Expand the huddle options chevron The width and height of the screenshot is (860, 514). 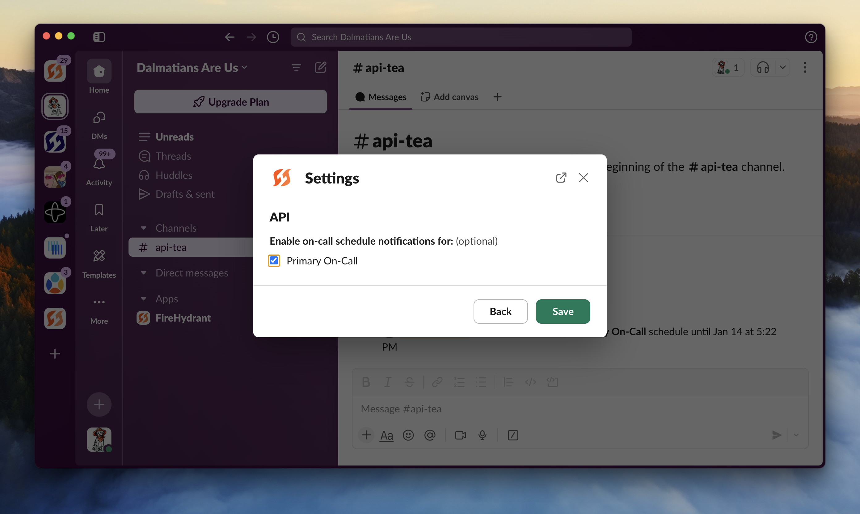[782, 67]
